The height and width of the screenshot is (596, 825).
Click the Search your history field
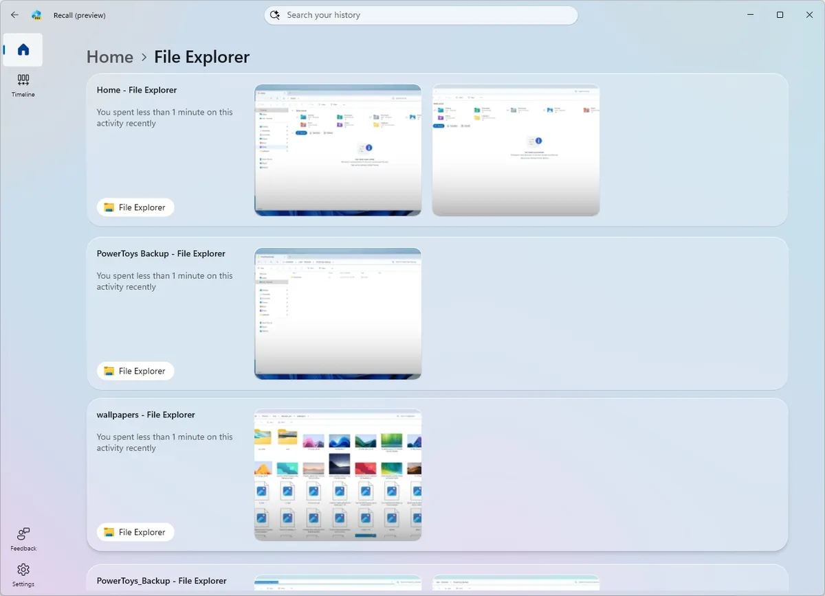click(426, 15)
